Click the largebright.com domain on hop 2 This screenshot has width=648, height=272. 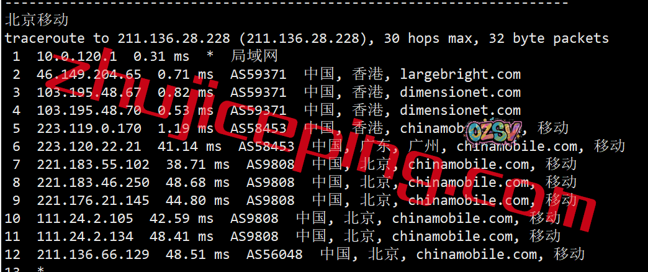click(460, 75)
